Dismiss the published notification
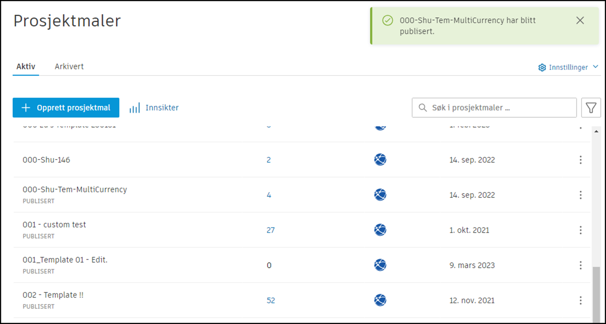The height and width of the screenshot is (324, 606). (580, 20)
